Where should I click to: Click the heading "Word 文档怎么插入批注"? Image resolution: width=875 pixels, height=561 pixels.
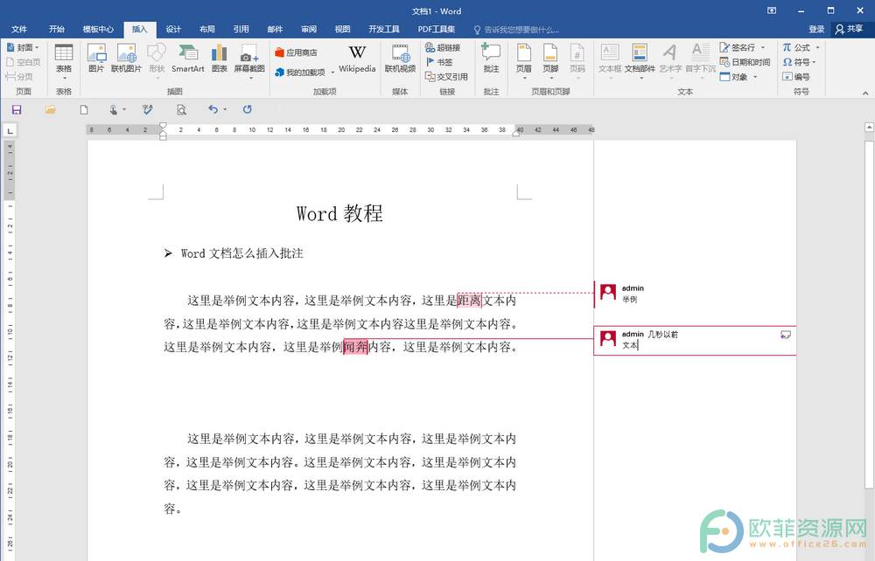242,253
